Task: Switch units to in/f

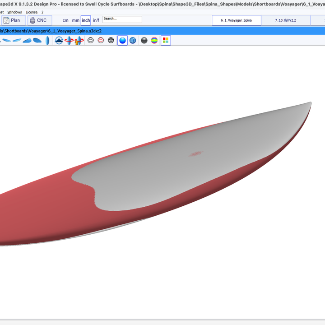Action: click(96, 20)
